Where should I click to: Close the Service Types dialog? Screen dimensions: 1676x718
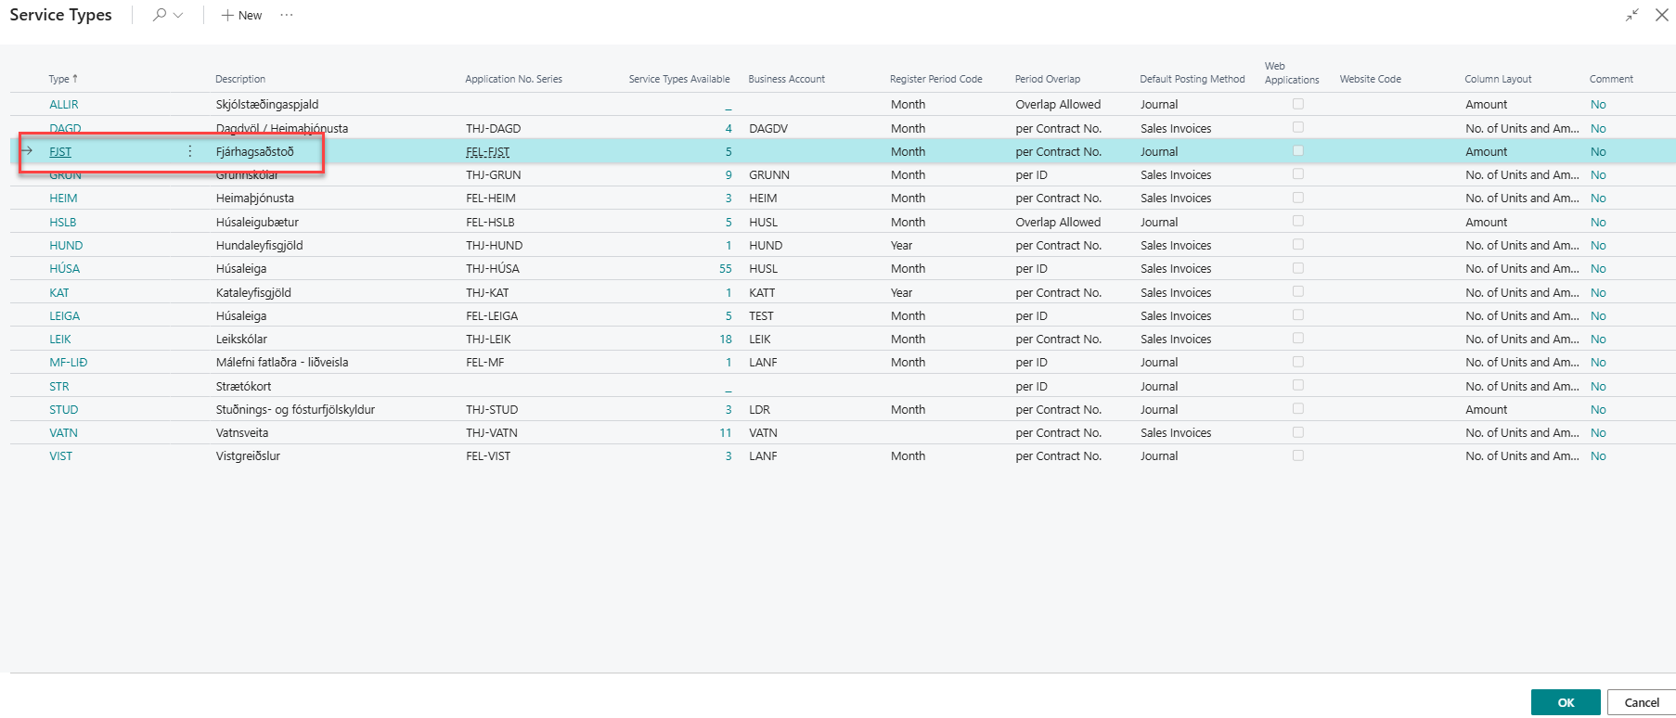[x=1661, y=15]
